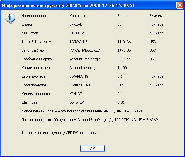This screenshot has height=157, width=185.
Task: Select the SPREAD constant label
Action: click(76, 24)
